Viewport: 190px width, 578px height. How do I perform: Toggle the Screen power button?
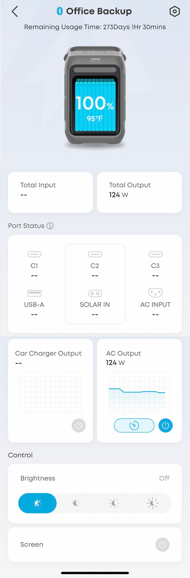click(x=163, y=544)
